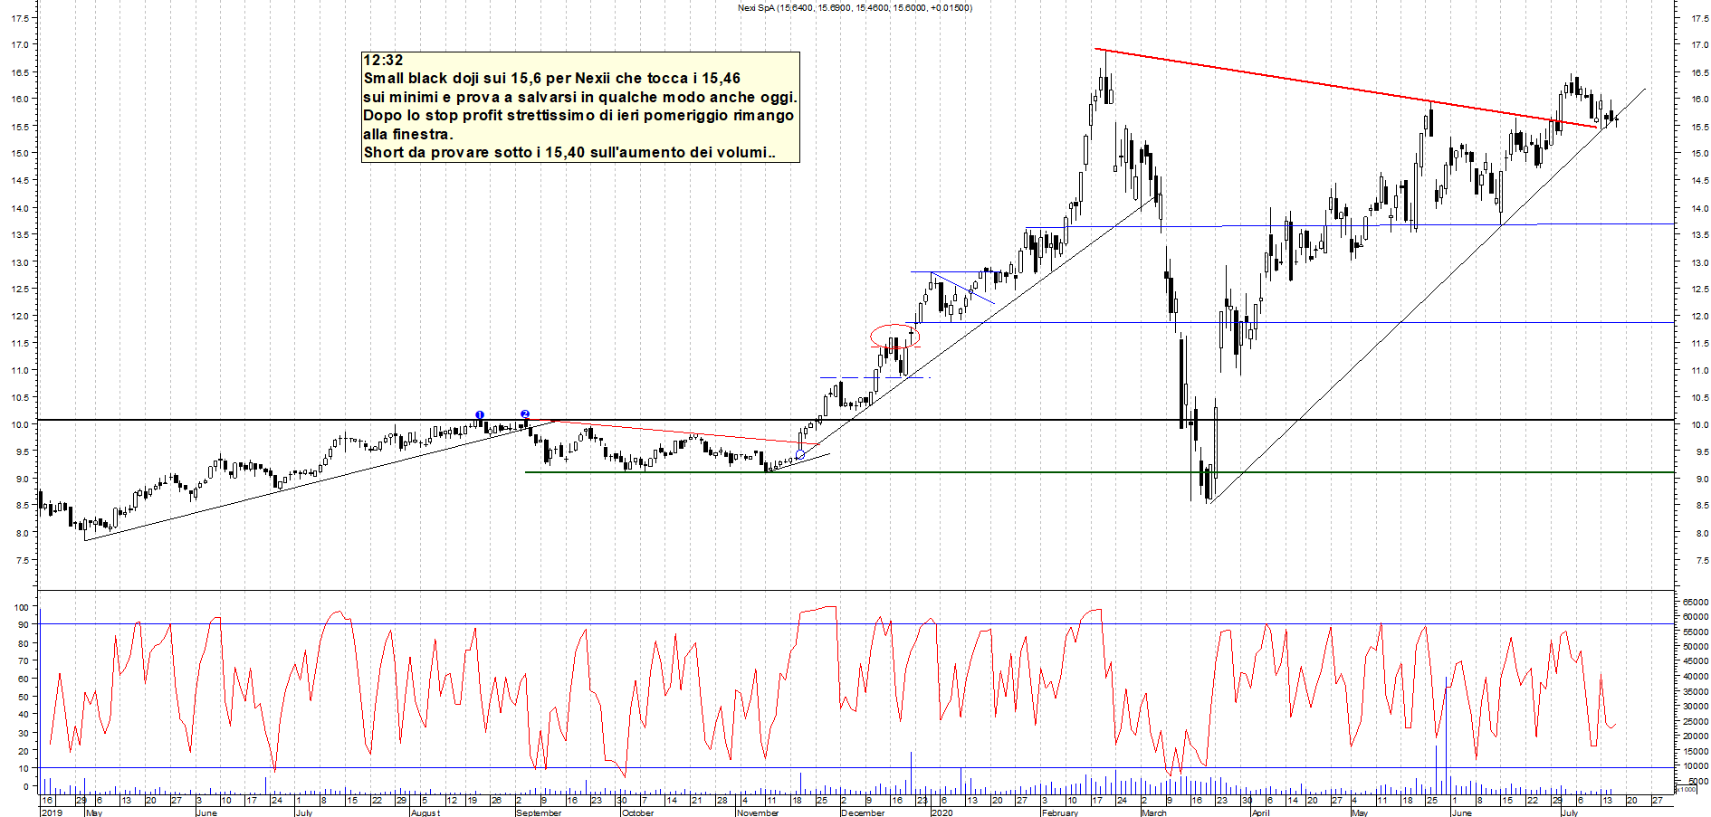Click the small blue circle on November breakout
This screenshot has width=1711, height=817.
tap(800, 455)
